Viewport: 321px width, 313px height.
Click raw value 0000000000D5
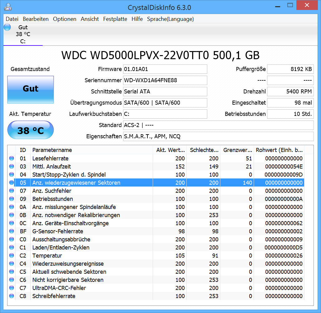click(x=284, y=248)
